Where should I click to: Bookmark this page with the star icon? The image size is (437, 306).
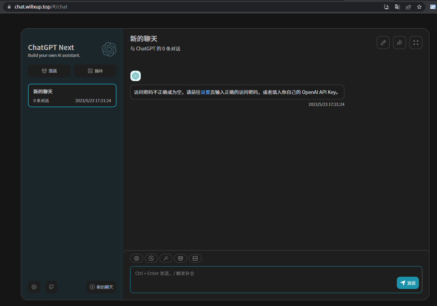click(x=419, y=7)
